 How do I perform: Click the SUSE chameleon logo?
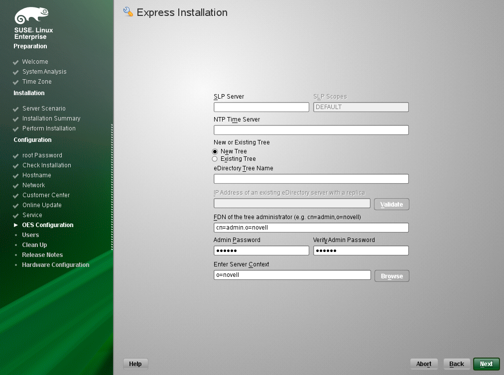point(32,17)
